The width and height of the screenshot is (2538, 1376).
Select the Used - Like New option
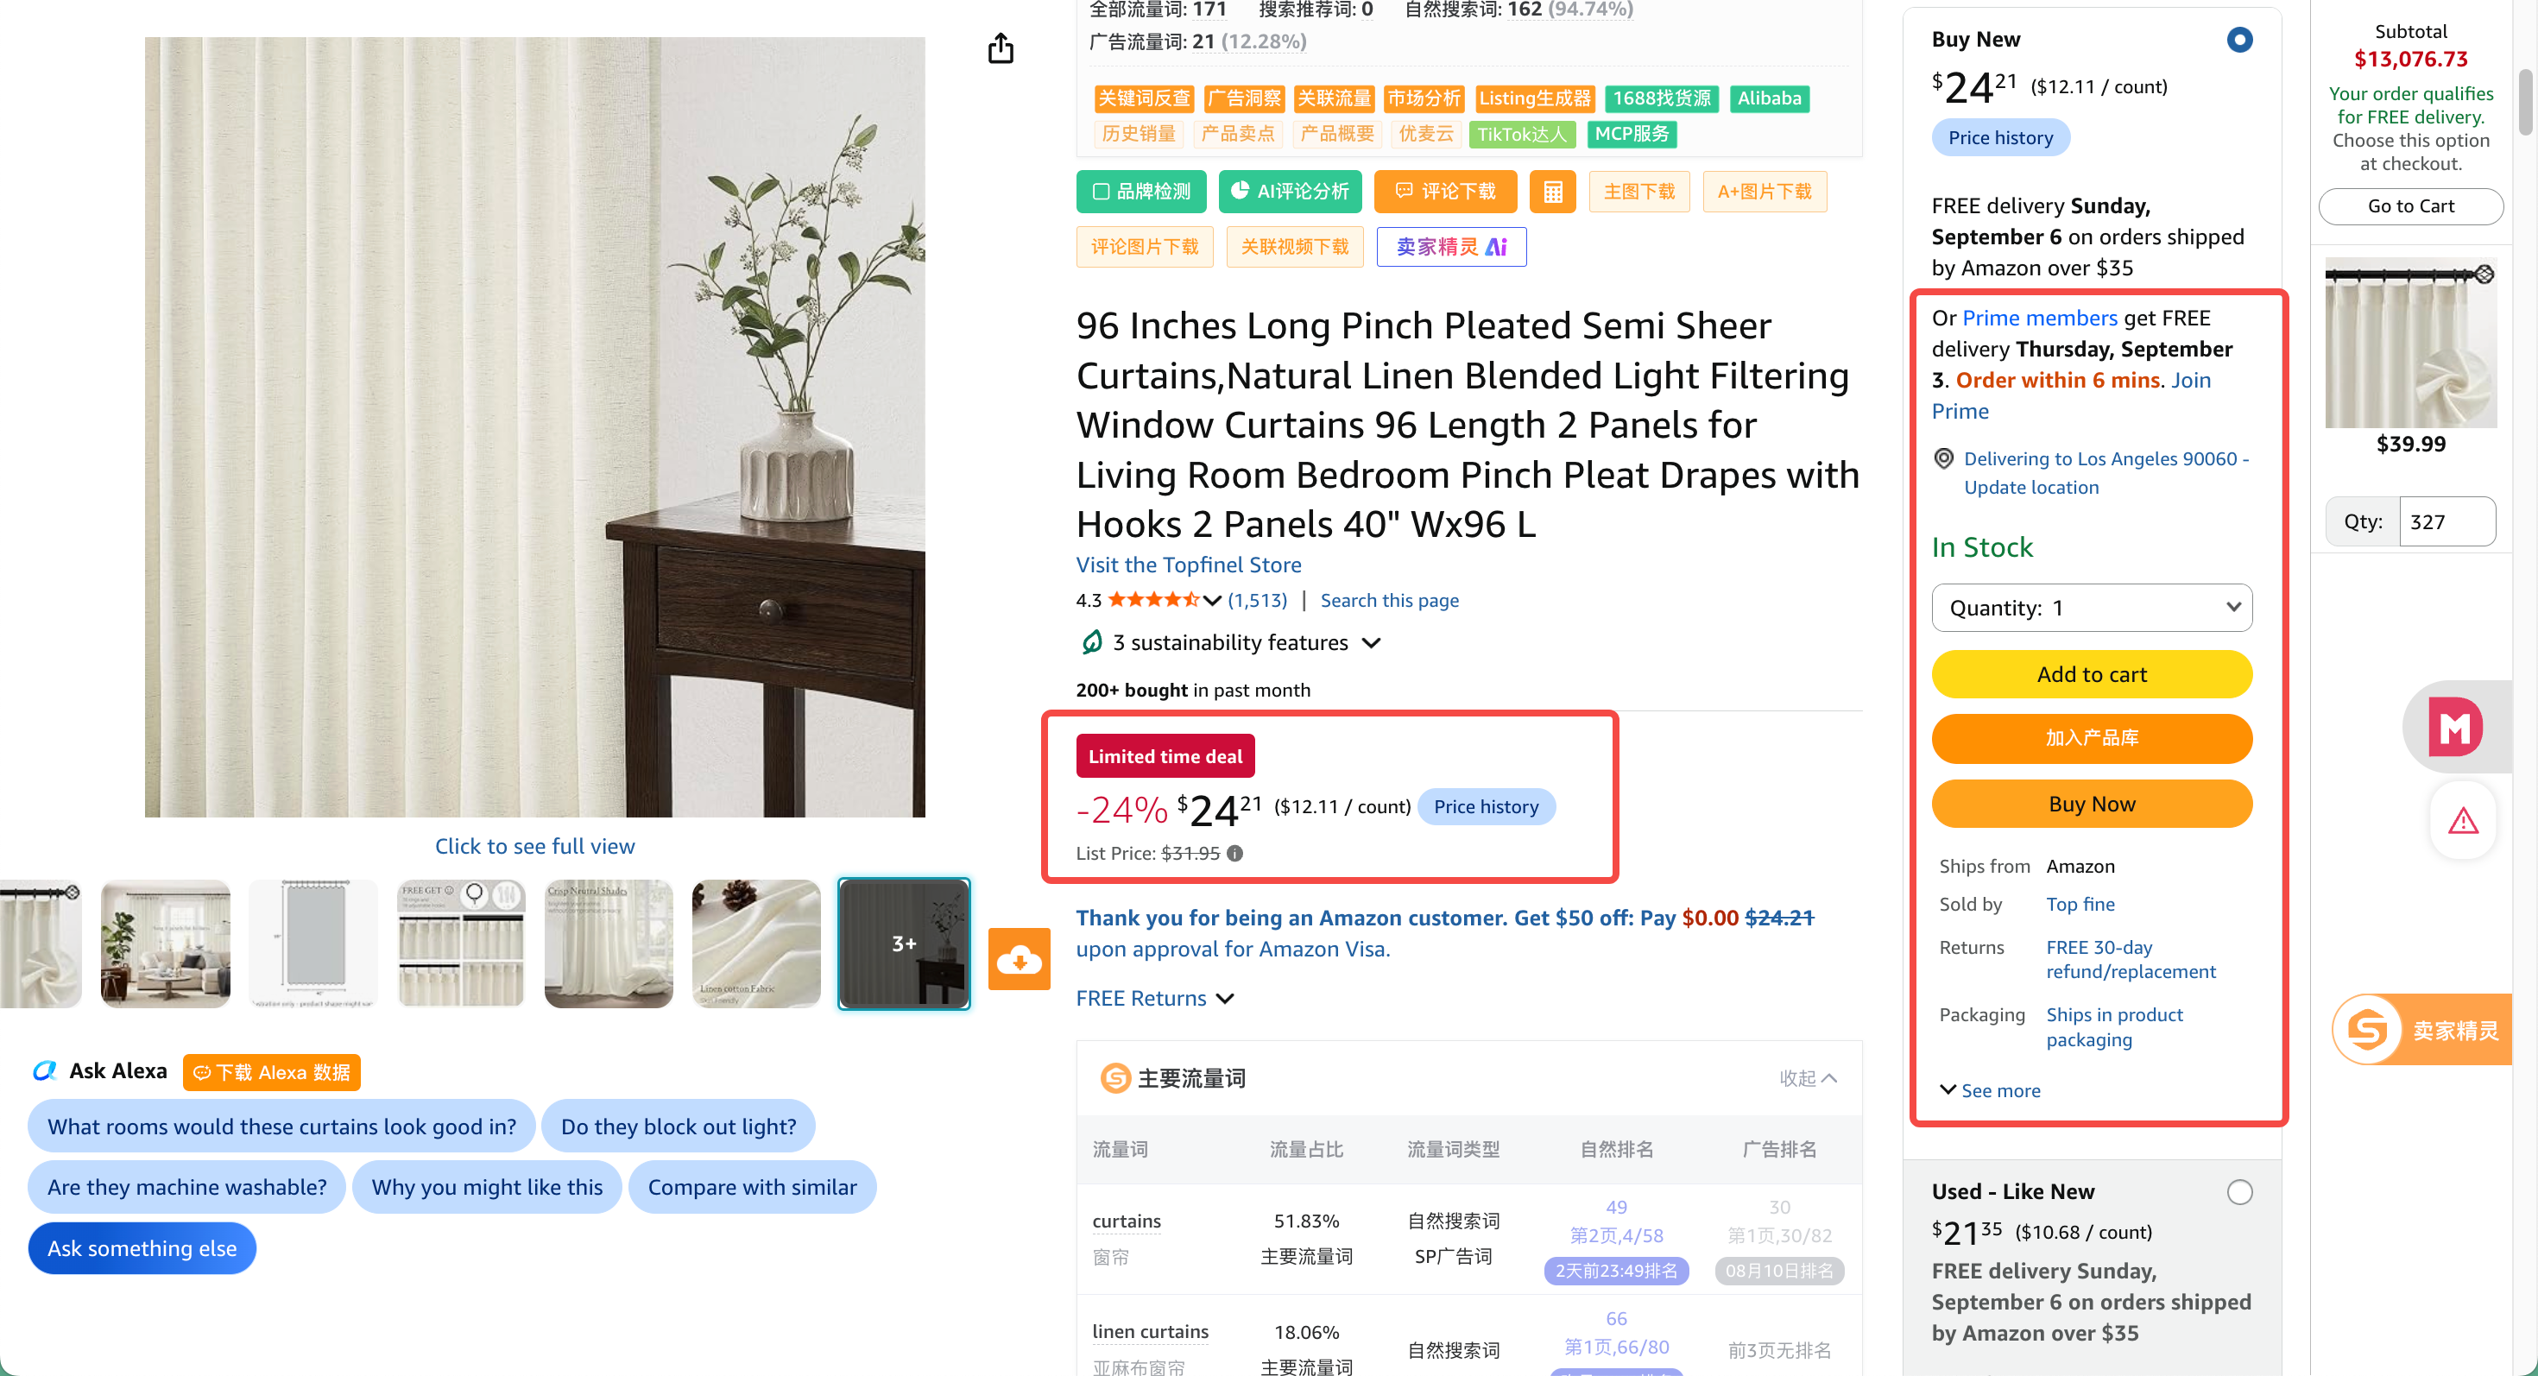point(2238,1192)
